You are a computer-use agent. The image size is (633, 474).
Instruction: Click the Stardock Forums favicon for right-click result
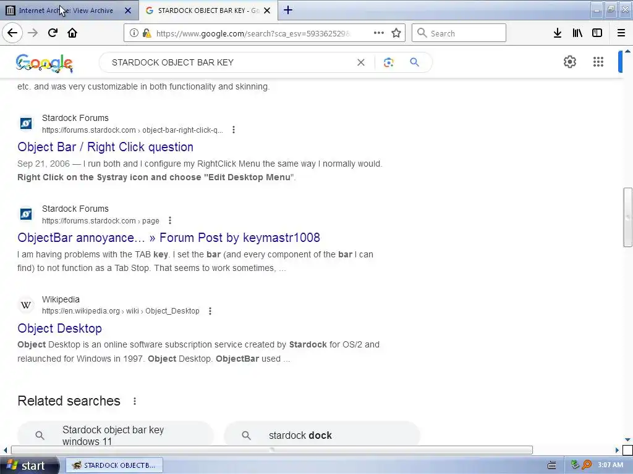[26, 123]
